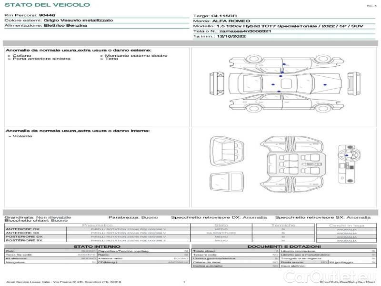The width and height of the screenshot is (381, 286).
Task: Click the blue damage marker on the car hood
Action: (x=324, y=84)
